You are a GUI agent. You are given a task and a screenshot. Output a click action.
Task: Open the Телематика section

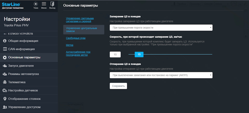pyautogui.click(x=29, y=82)
